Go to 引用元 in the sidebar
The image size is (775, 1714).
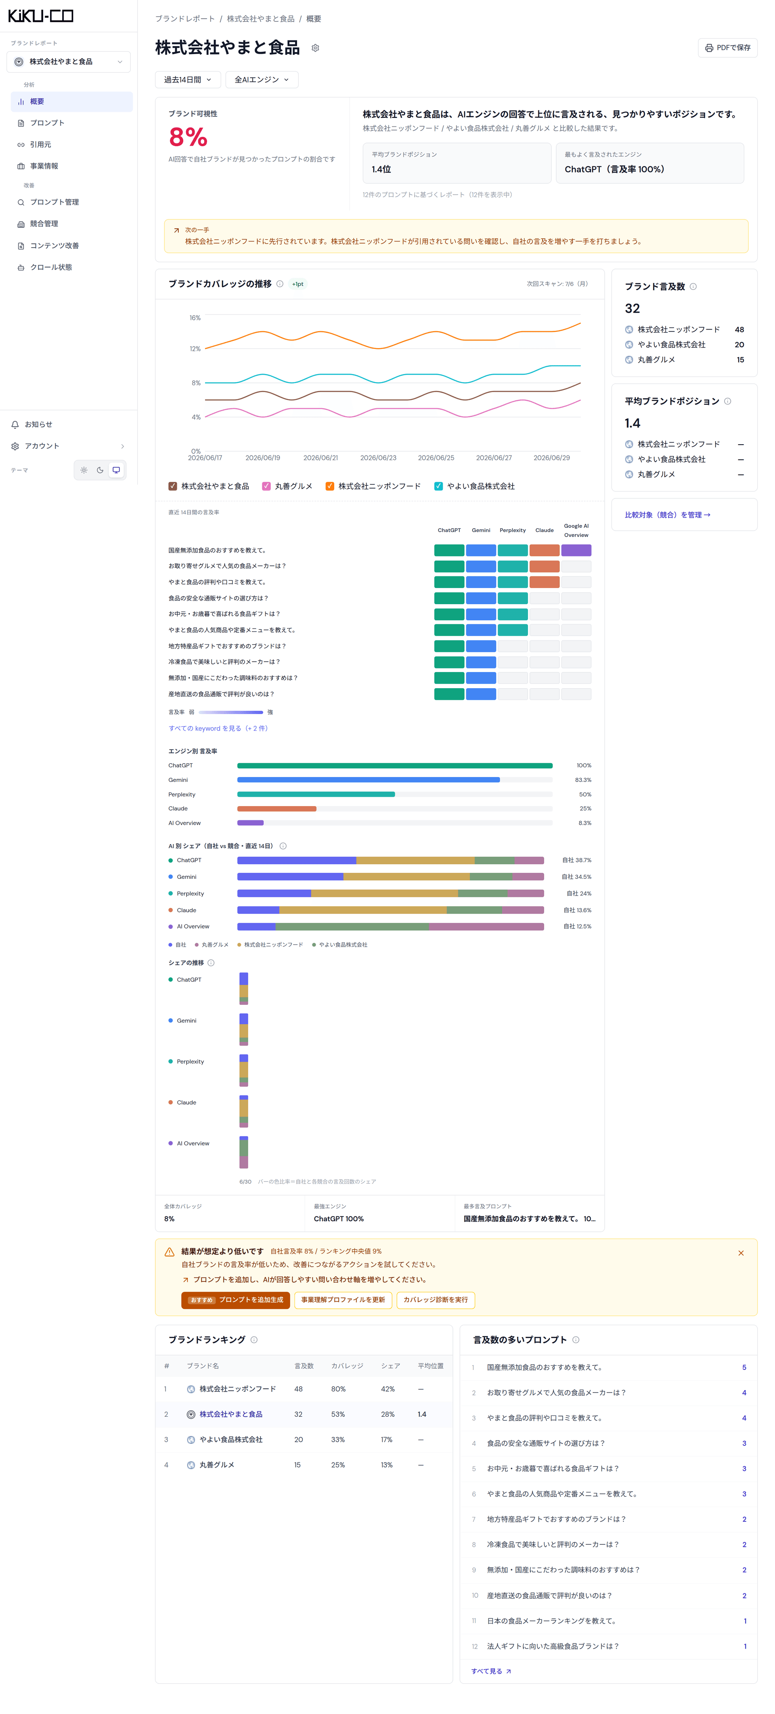(x=41, y=145)
